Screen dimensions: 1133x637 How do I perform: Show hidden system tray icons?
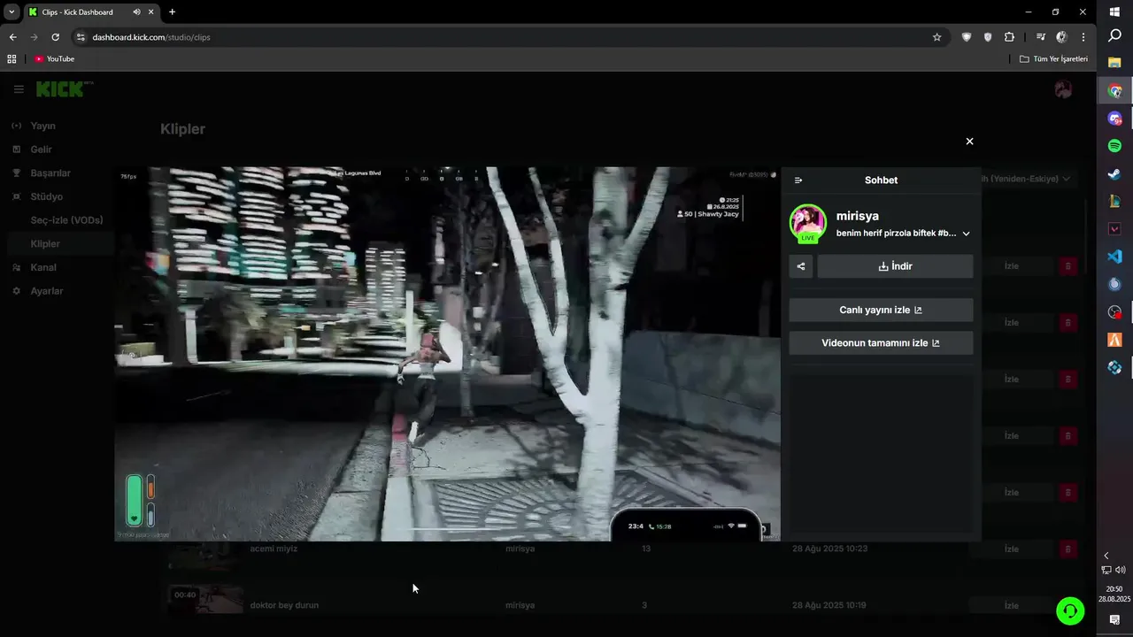point(1106,556)
